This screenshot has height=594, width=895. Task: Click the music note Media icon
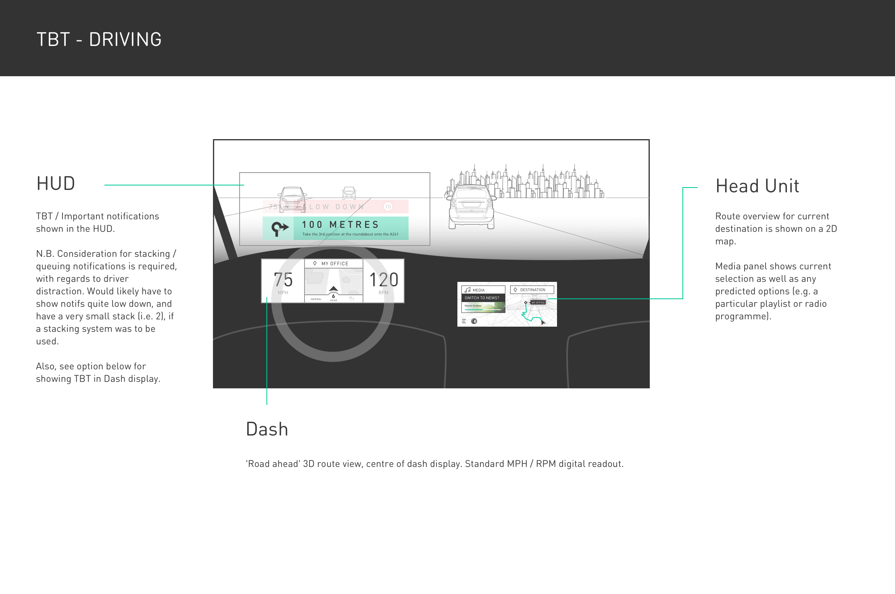pyautogui.click(x=467, y=290)
